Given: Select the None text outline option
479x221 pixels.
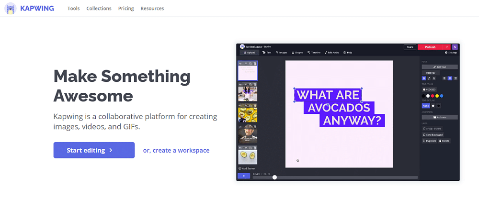Looking at the screenshot, I should (x=425, y=106).
